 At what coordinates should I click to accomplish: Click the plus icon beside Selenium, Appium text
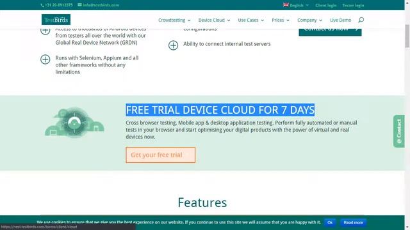[x=45, y=59]
